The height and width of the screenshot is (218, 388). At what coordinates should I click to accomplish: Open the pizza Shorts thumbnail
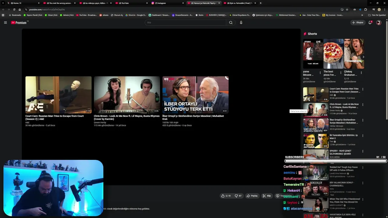point(333,54)
